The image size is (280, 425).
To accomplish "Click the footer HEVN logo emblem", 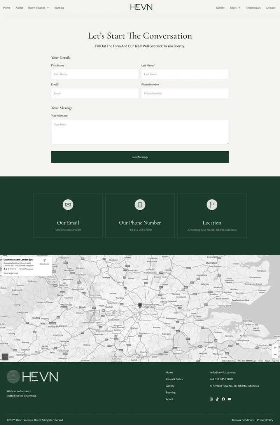I will 13,377.
